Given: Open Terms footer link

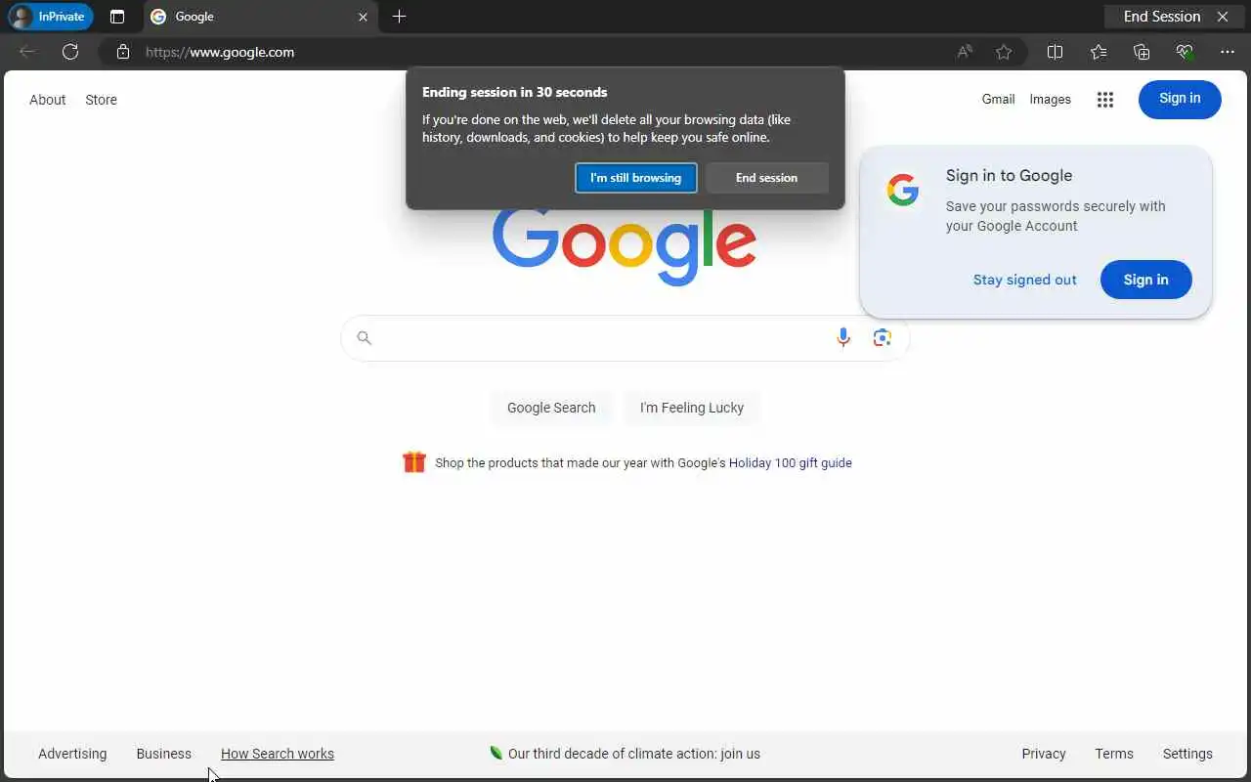Looking at the screenshot, I should click(x=1114, y=754).
